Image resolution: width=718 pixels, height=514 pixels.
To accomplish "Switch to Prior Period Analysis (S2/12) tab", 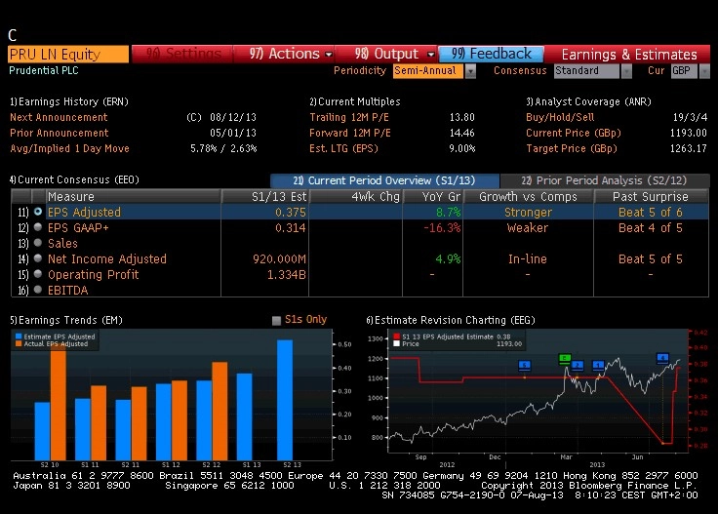I will 605,180.
